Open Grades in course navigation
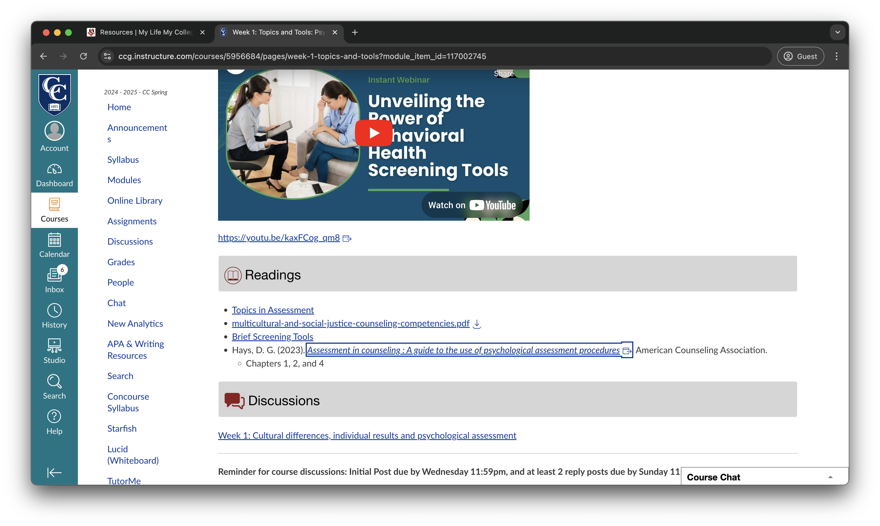Viewport: 880px width, 526px height. [x=121, y=262]
